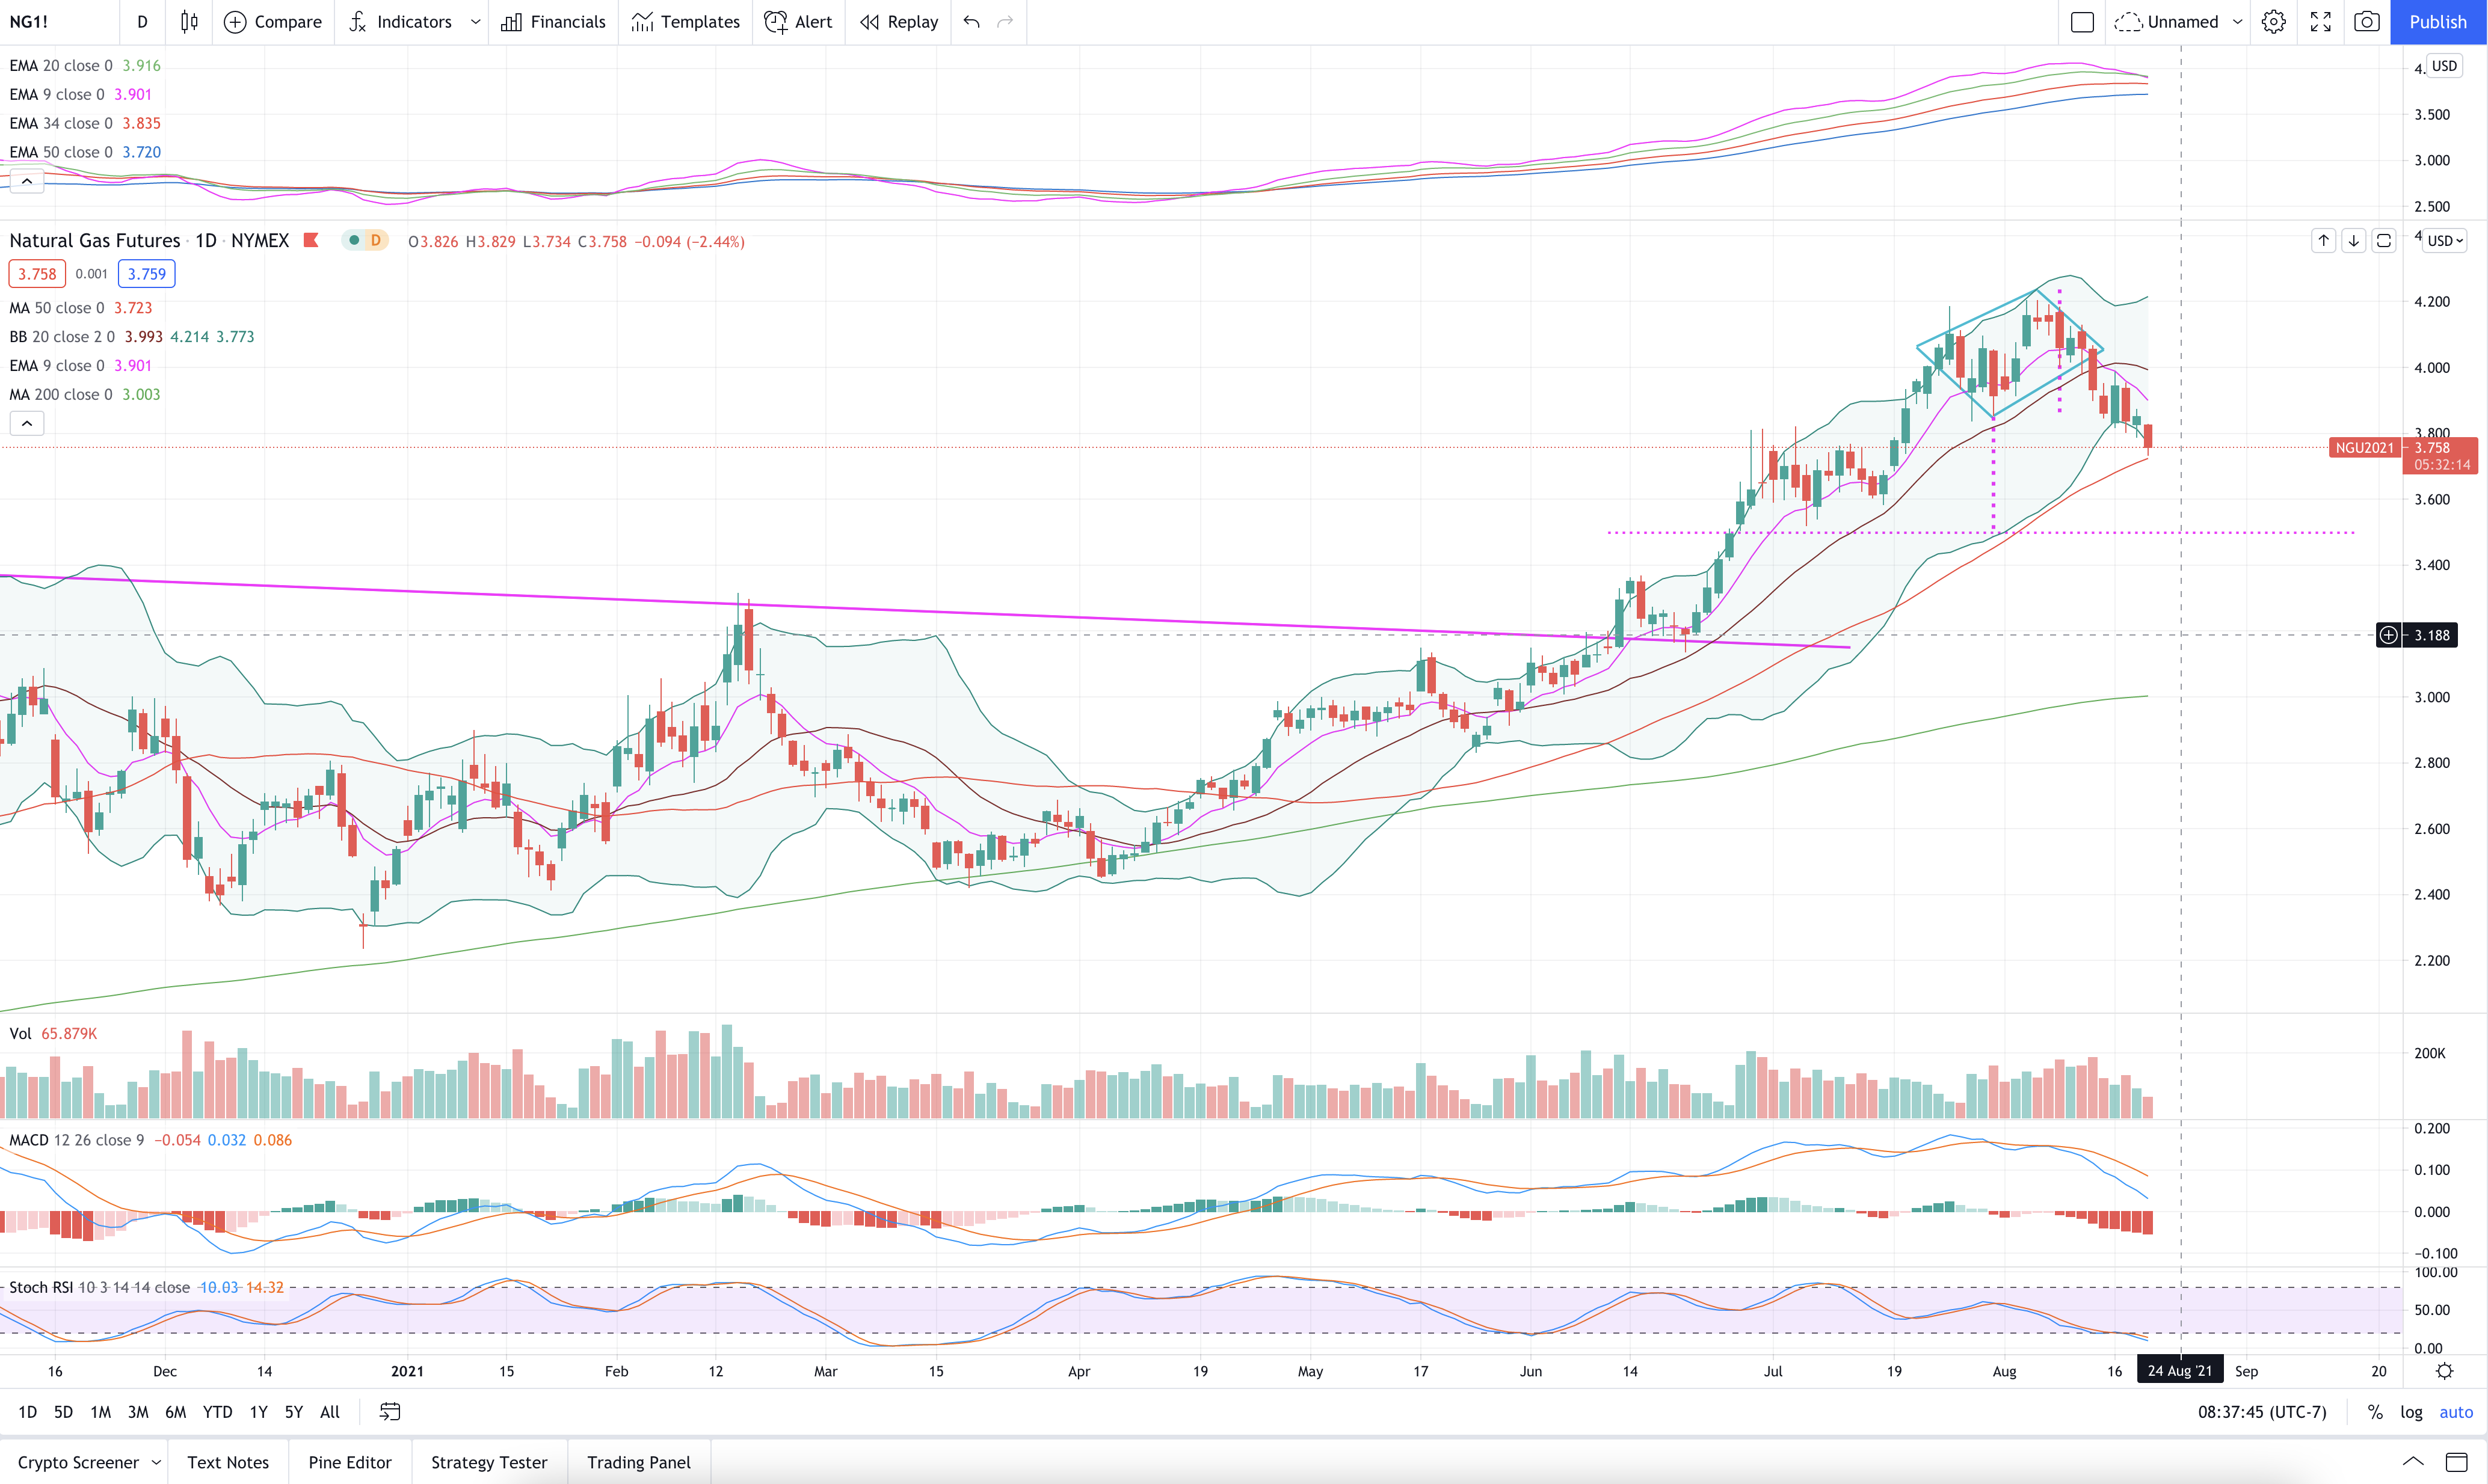Click the bottom-right chart settings gear
The image size is (2488, 1484).
point(2444,1371)
